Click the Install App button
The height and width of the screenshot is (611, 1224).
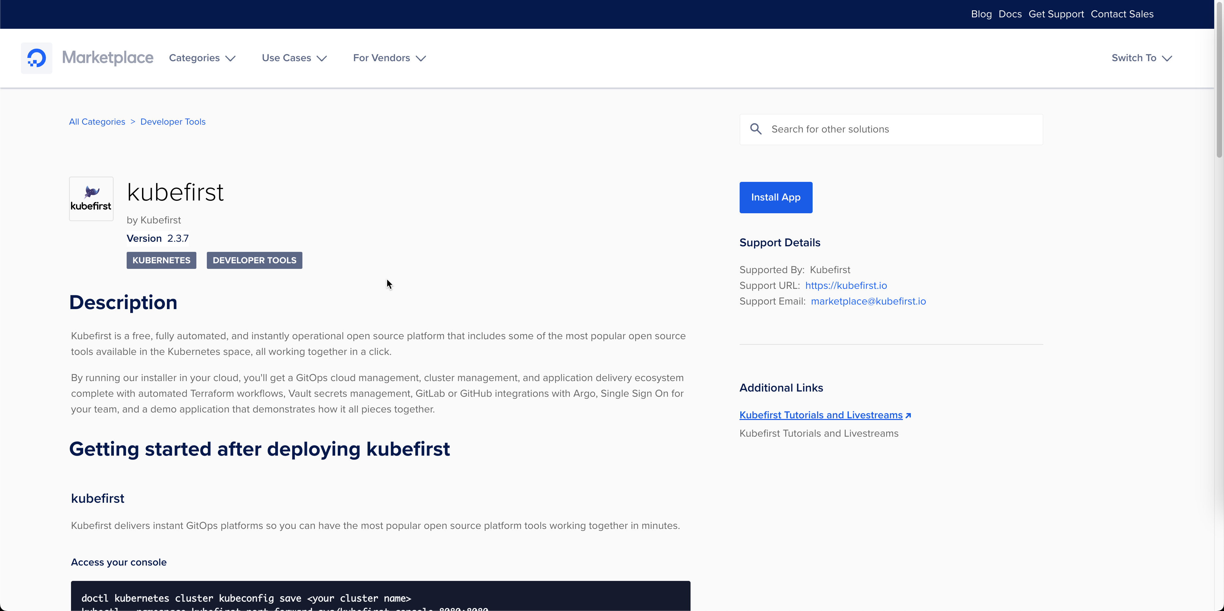775,198
